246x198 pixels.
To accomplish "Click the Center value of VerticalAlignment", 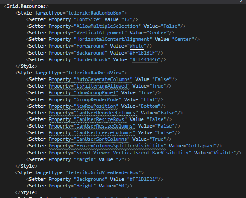I will click(x=158, y=33).
